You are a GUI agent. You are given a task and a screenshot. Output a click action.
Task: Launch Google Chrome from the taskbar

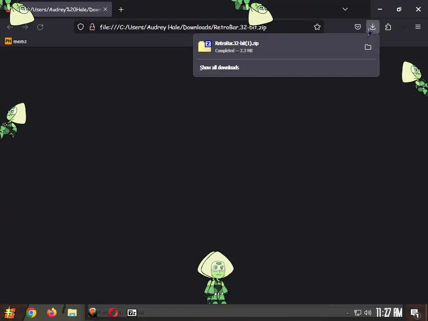click(31, 313)
